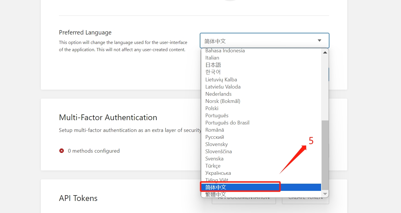Choose Svenska from the language list

261,158
